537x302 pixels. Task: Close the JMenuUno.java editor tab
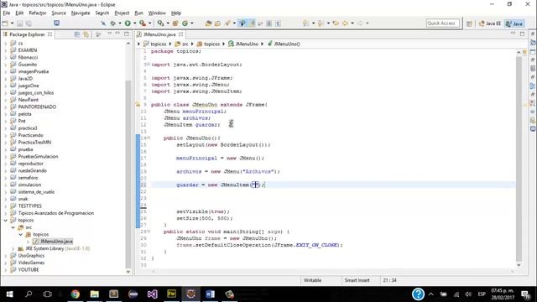[x=180, y=34]
